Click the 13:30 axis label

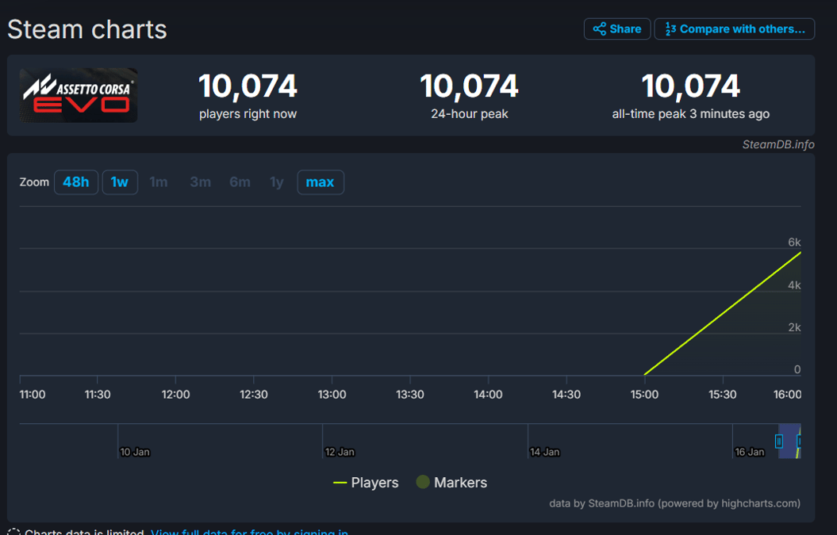410,394
